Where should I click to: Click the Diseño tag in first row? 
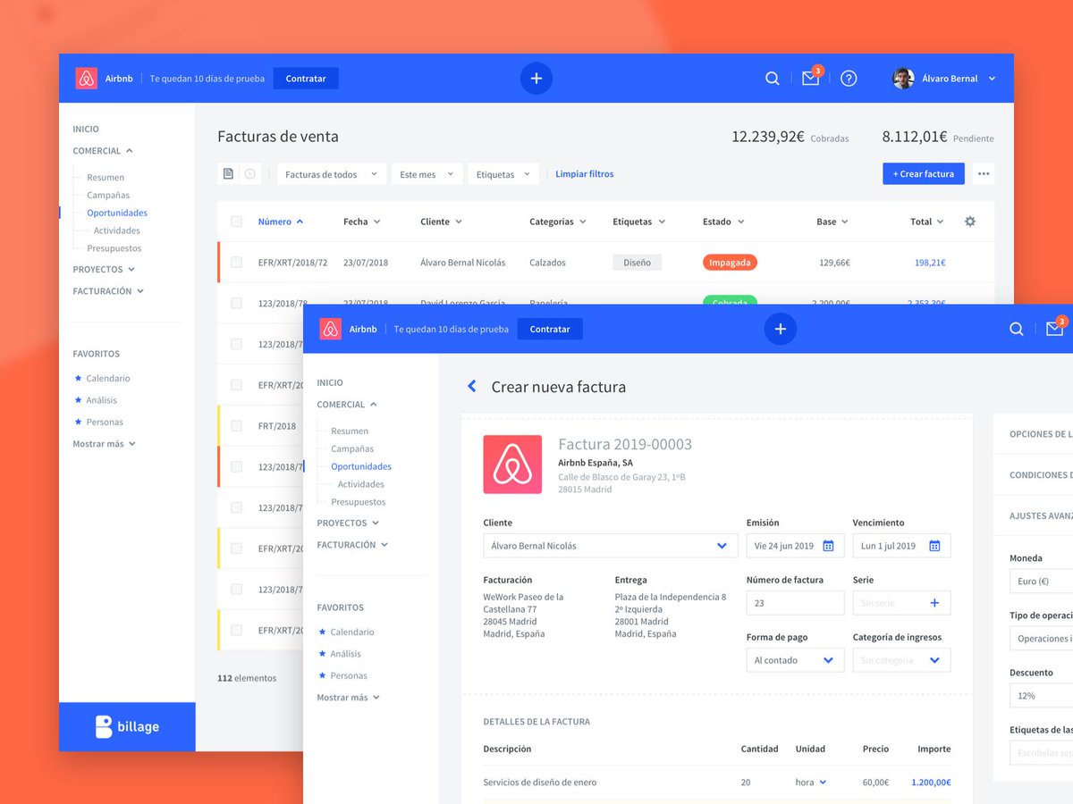pyautogui.click(x=638, y=263)
